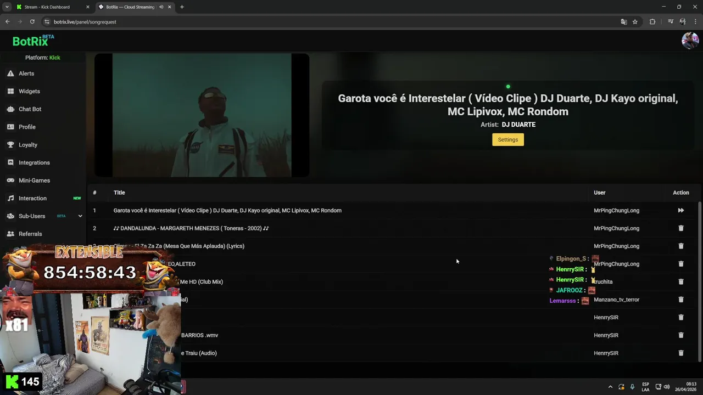Open the Alerts section in sidebar

(26, 74)
